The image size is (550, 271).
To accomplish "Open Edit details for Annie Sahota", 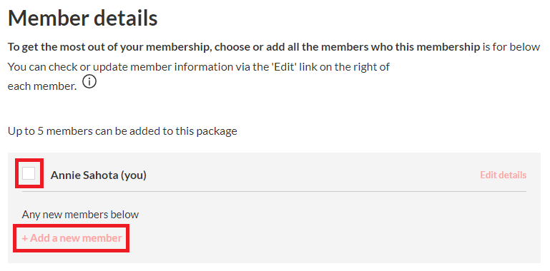I will 503,175.
